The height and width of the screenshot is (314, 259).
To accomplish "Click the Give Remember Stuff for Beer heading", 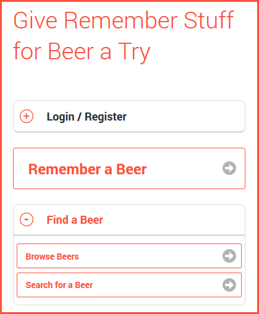I will pyautogui.click(x=124, y=36).
